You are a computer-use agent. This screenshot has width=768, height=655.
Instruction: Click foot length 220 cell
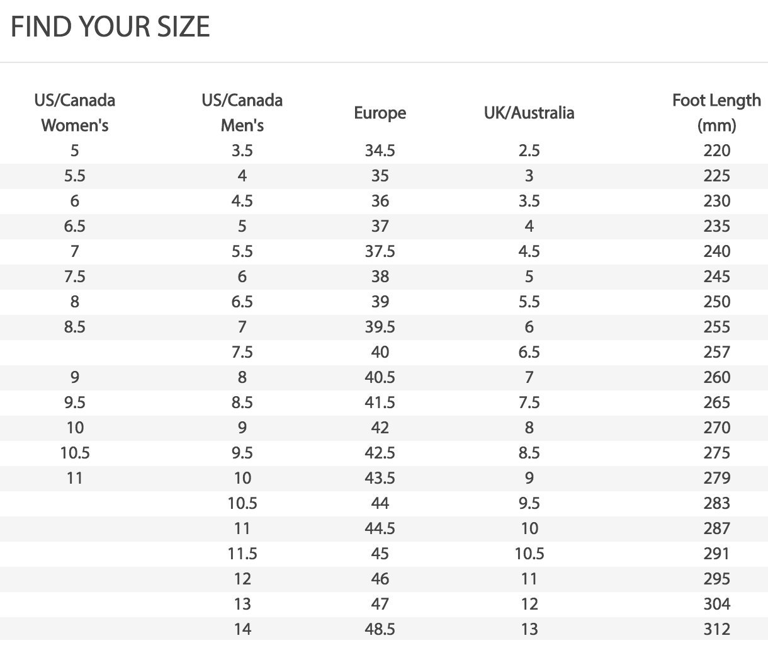[716, 151]
